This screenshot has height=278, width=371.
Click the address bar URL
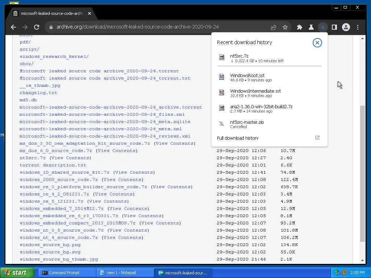137,27
